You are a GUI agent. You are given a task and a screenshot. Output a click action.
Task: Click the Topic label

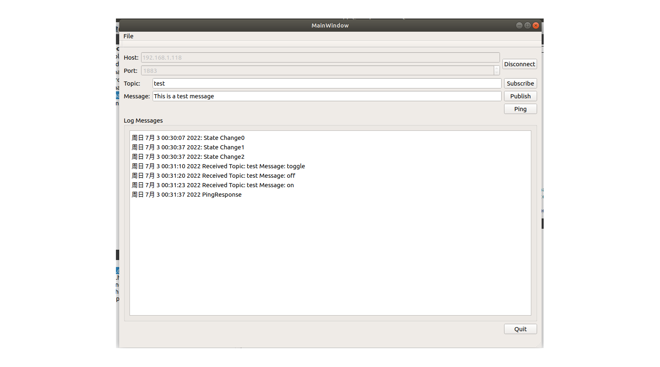tap(132, 84)
